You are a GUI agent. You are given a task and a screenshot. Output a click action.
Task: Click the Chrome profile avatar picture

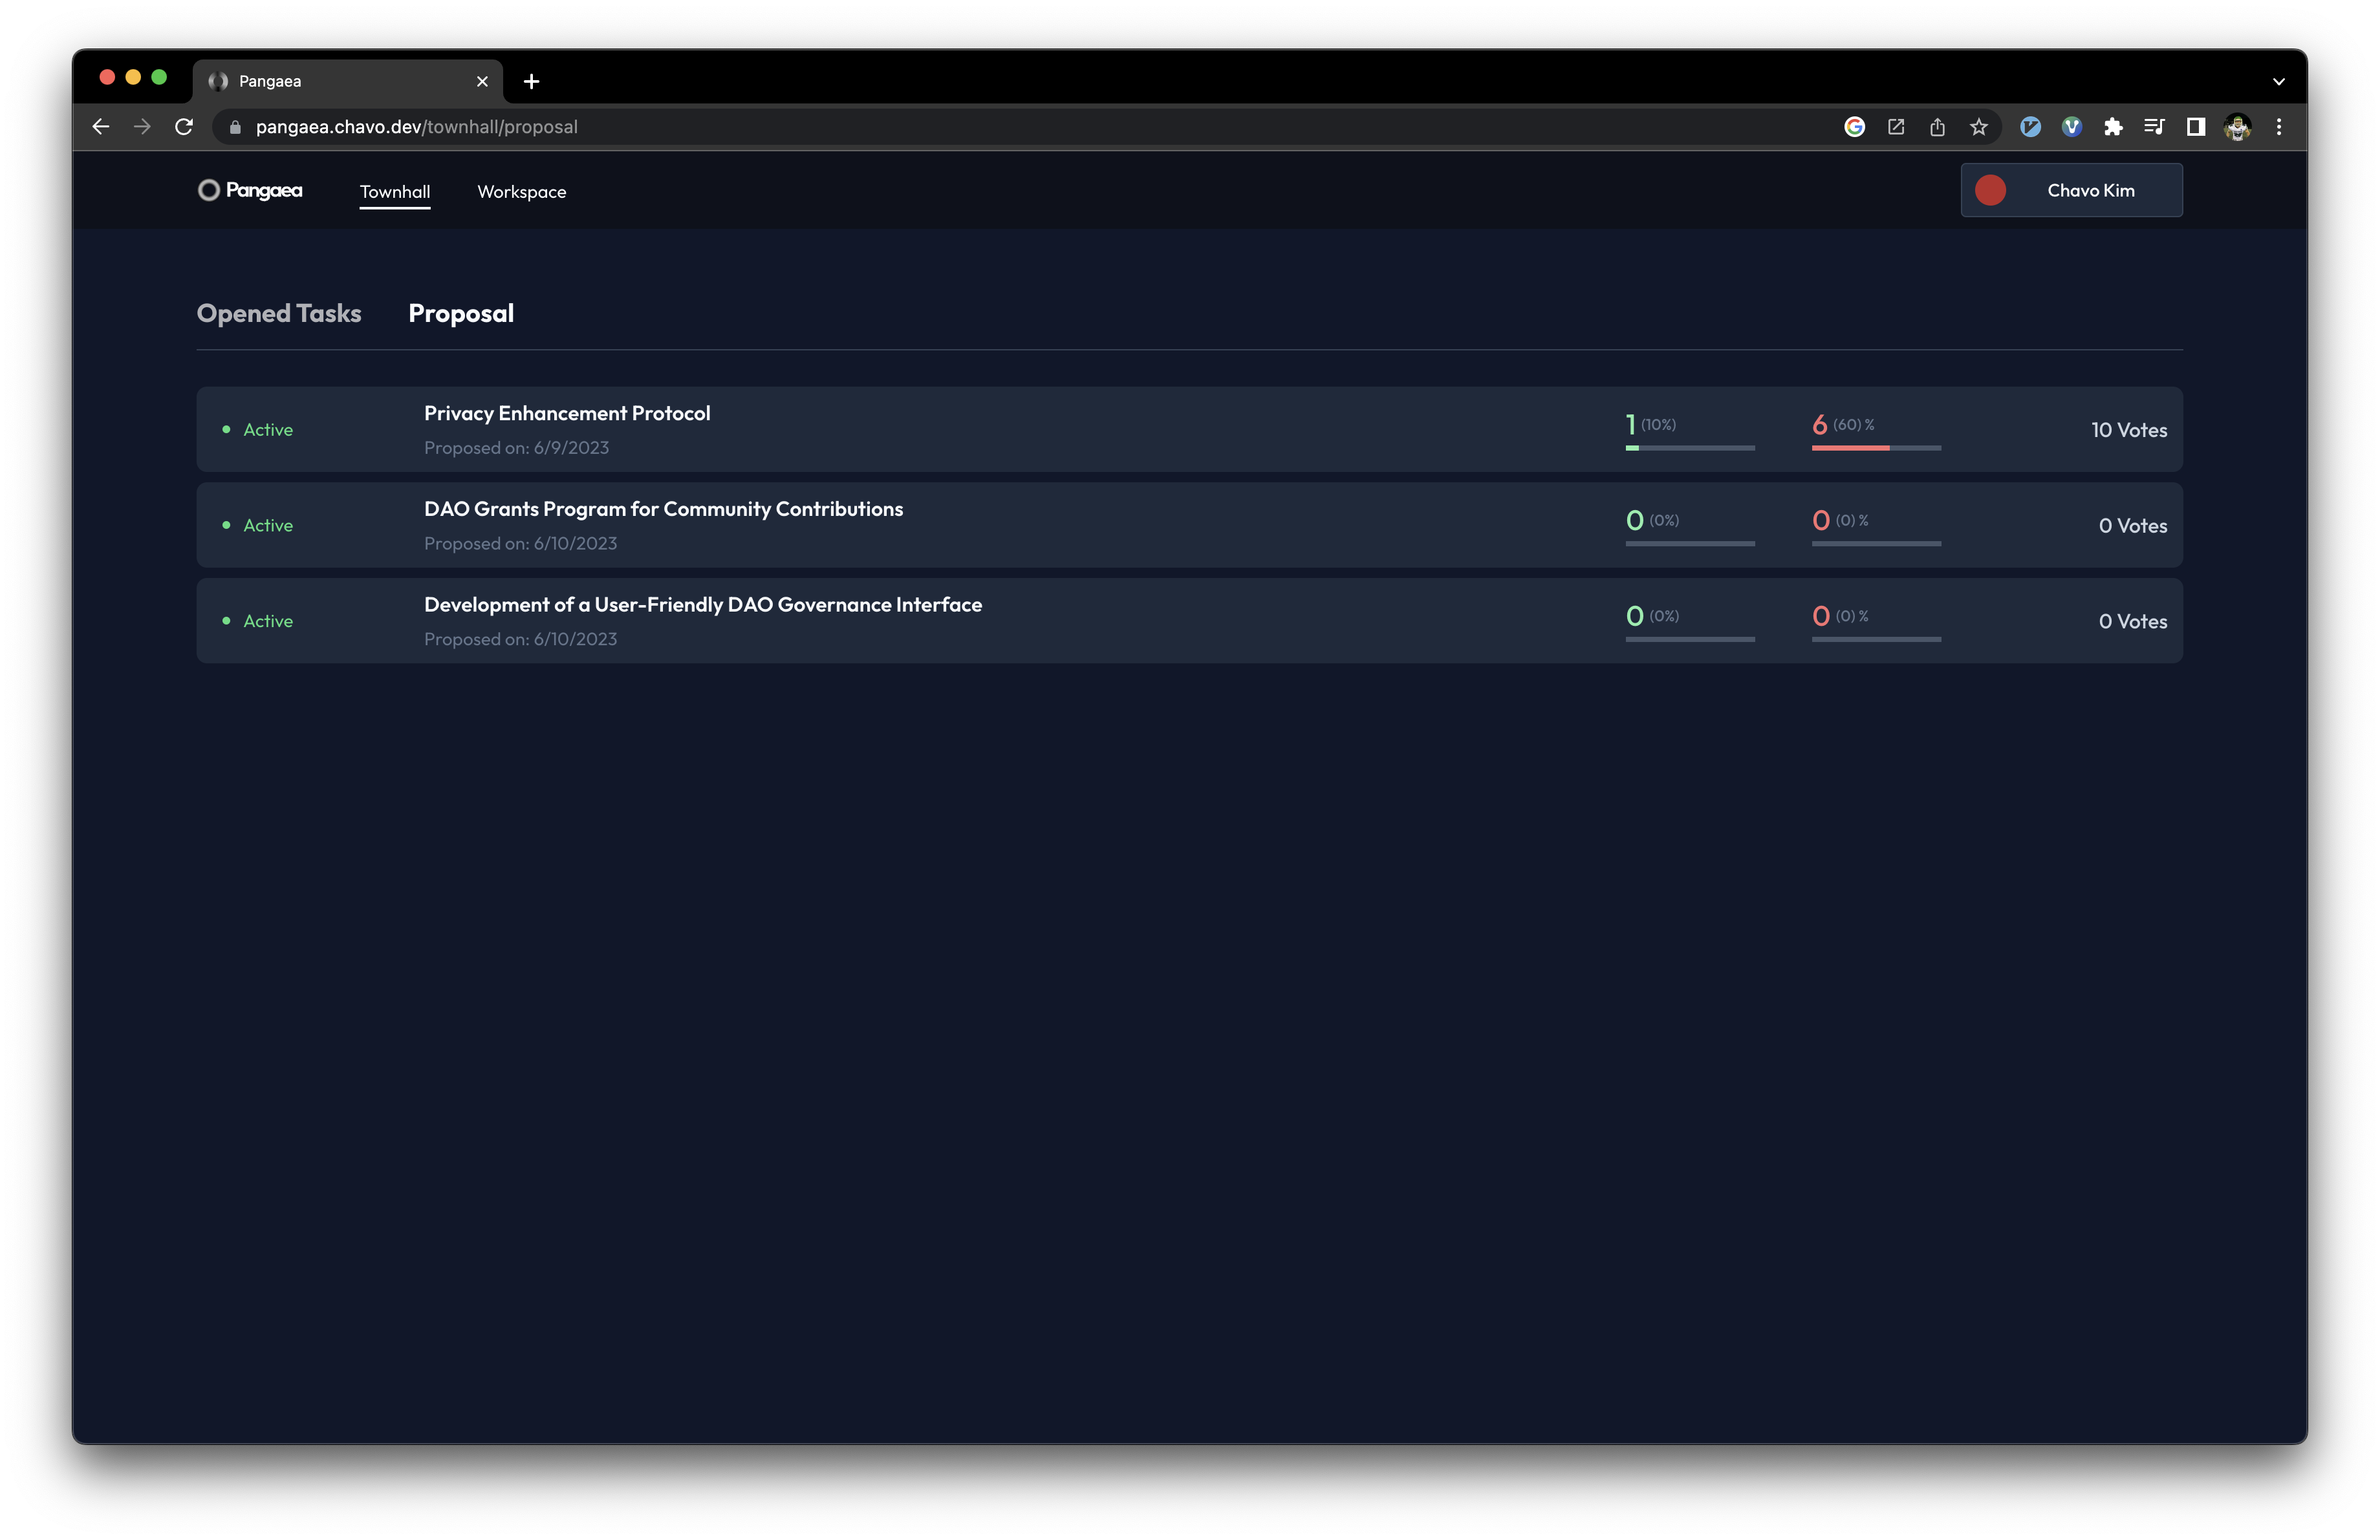[2238, 127]
